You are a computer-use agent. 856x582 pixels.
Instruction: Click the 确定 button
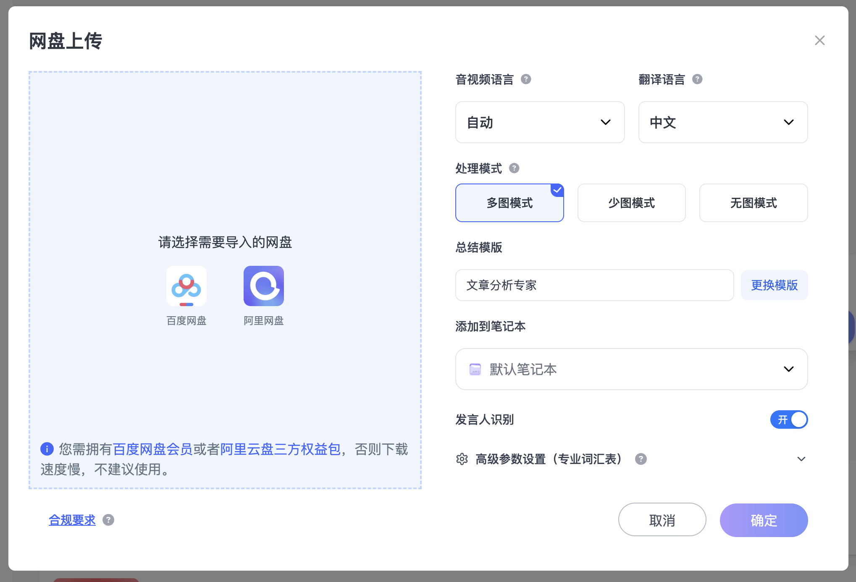coord(764,520)
